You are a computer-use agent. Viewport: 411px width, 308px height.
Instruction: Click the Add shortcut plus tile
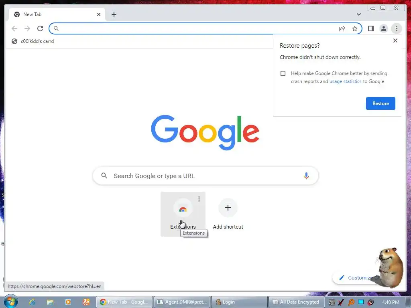pos(228,214)
